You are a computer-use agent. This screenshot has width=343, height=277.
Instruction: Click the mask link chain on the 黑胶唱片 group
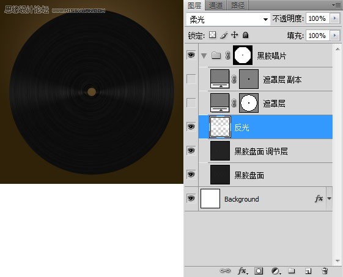(227, 55)
